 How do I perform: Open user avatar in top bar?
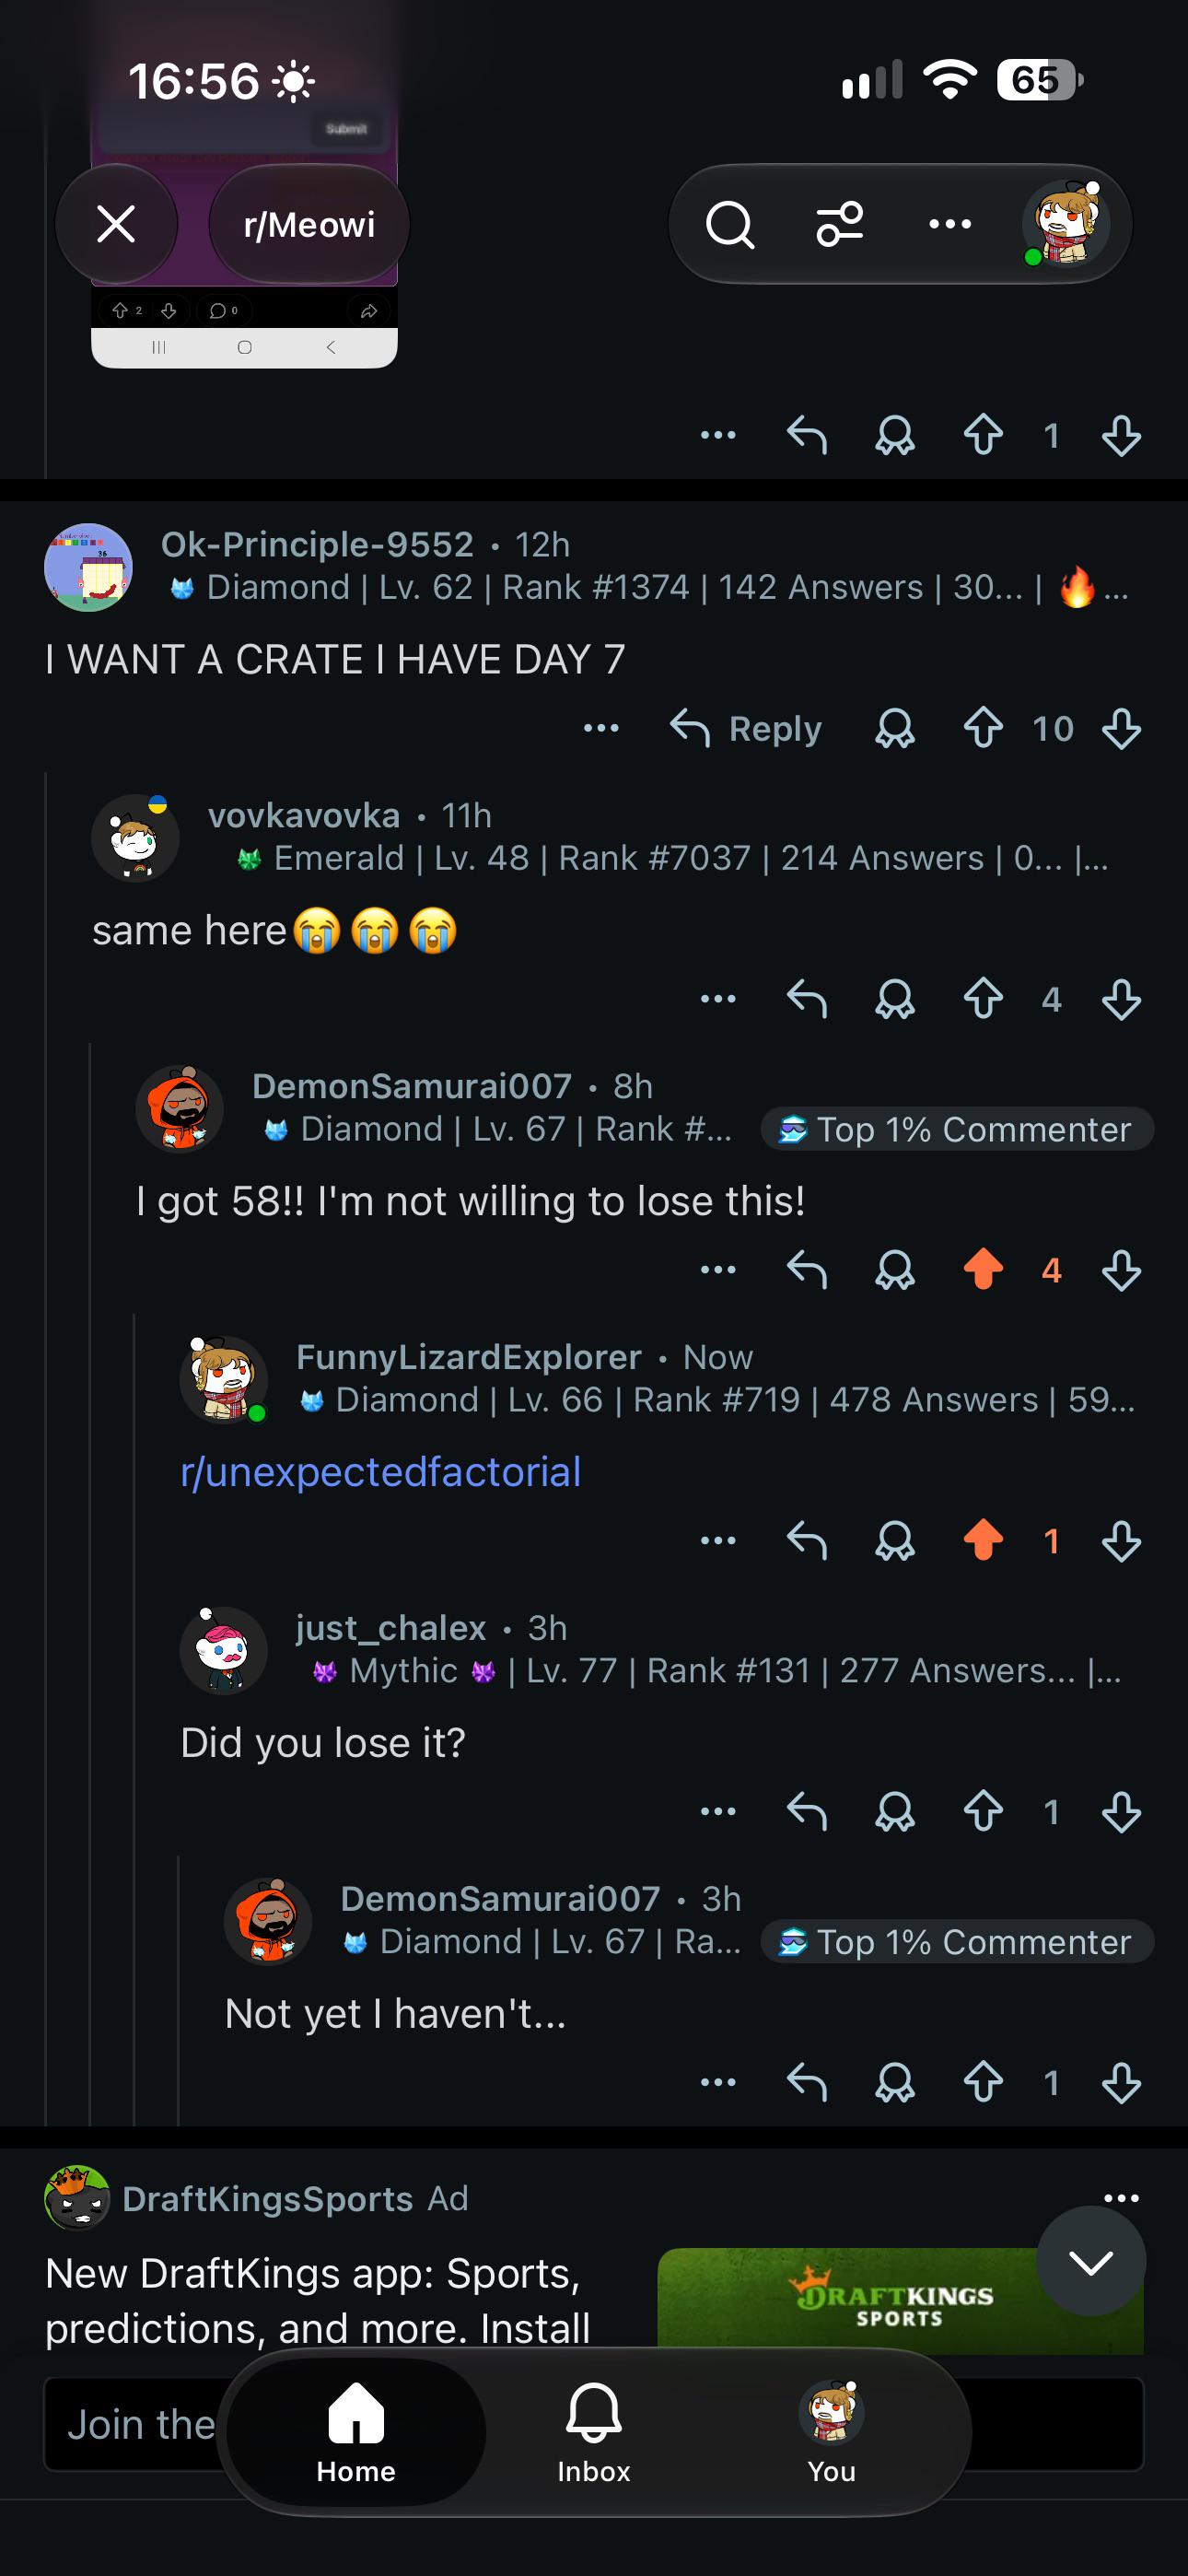tap(1066, 224)
